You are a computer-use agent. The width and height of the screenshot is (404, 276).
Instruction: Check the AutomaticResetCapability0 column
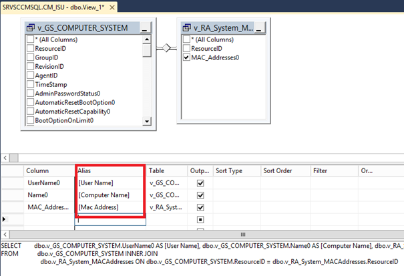tap(31, 112)
